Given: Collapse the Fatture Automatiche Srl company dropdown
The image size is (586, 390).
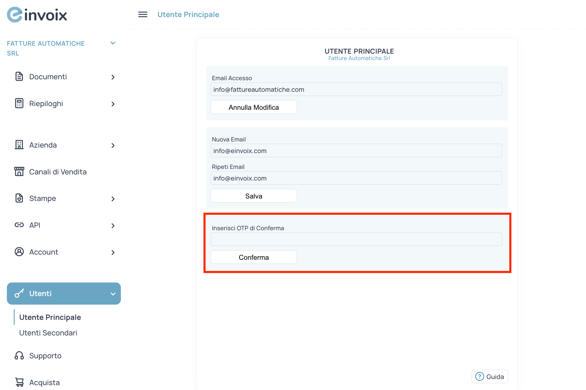Looking at the screenshot, I should [113, 43].
